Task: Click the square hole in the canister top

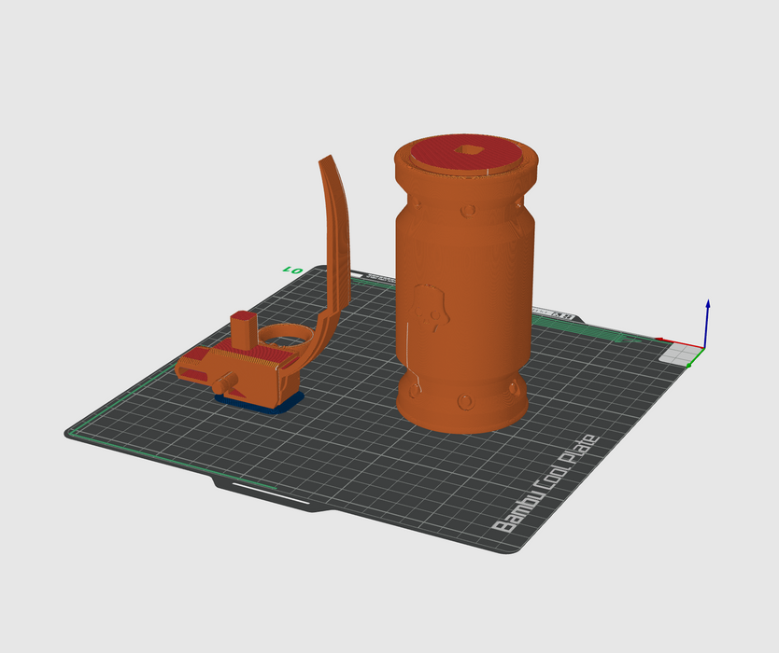Action: point(464,149)
